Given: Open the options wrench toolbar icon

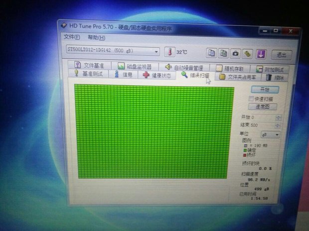Looking at the screenshot, I should click(x=247, y=54).
